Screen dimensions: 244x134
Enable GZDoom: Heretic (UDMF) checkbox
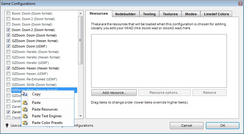point(9,63)
